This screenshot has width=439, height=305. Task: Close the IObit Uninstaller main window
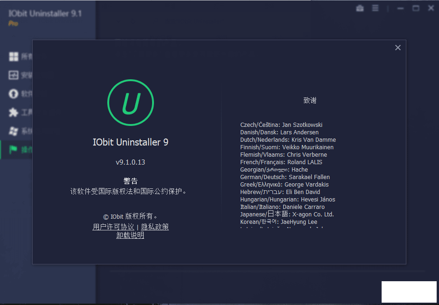tap(431, 8)
